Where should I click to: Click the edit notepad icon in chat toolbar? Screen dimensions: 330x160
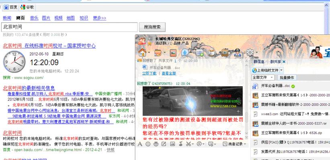(x=164, y=144)
